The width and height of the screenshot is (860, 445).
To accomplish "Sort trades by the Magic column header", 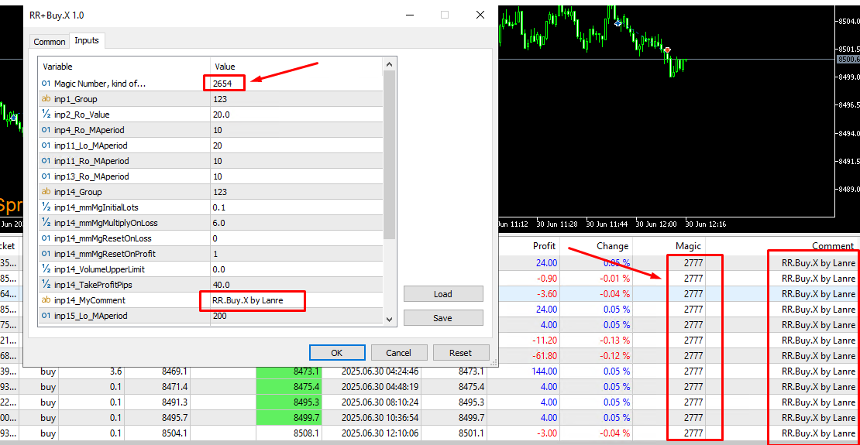I will click(x=669, y=246).
